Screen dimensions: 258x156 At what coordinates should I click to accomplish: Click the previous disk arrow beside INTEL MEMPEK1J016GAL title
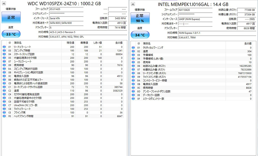133,4
